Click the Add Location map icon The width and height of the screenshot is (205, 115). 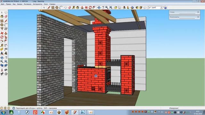(115, 8)
